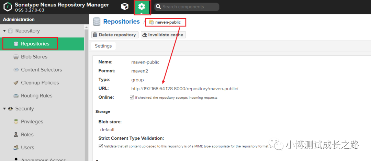The image size is (371, 161).
Task: Open the Administration gear icon
Action: [142, 7]
